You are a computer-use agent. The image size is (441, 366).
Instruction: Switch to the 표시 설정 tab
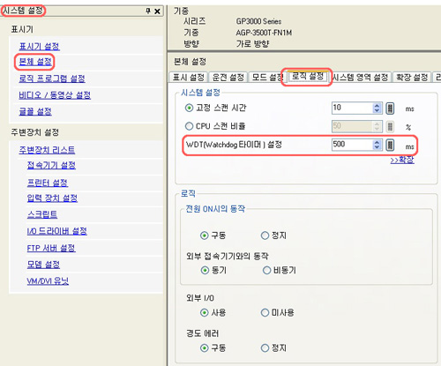click(189, 78)
